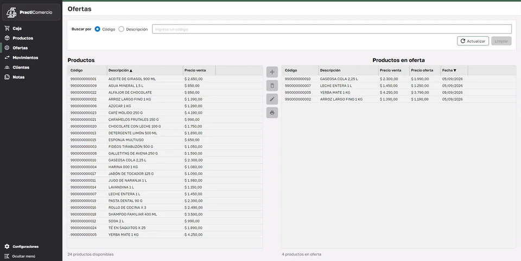The image size is (521, 261).
Task: Click product code 990000000005 in offers table
Action: click(298, 93)
